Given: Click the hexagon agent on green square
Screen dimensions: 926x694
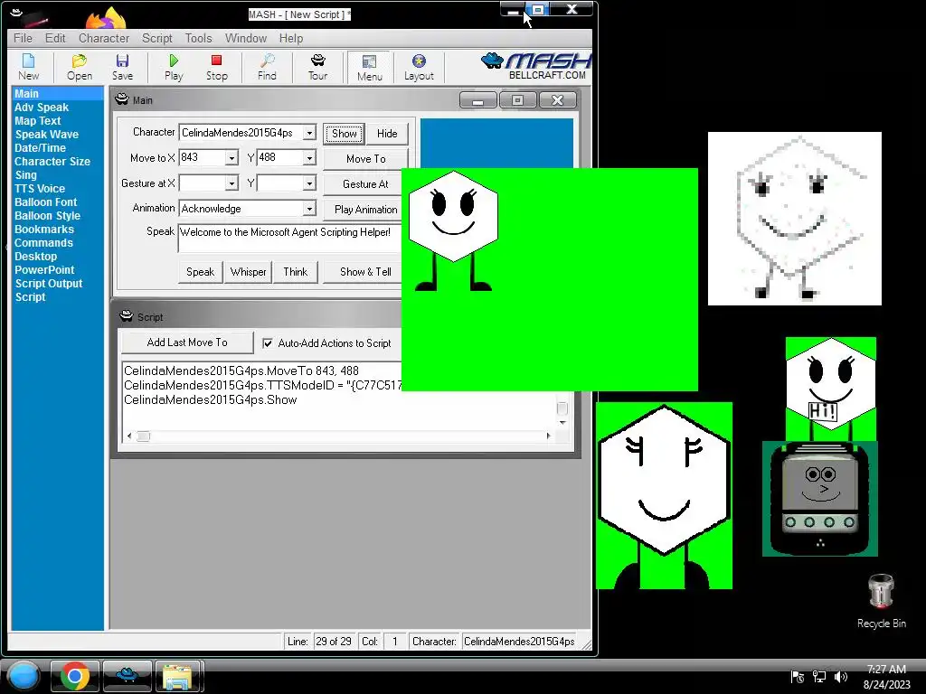Looking at the screenshot, I should [x=453, y=230].
